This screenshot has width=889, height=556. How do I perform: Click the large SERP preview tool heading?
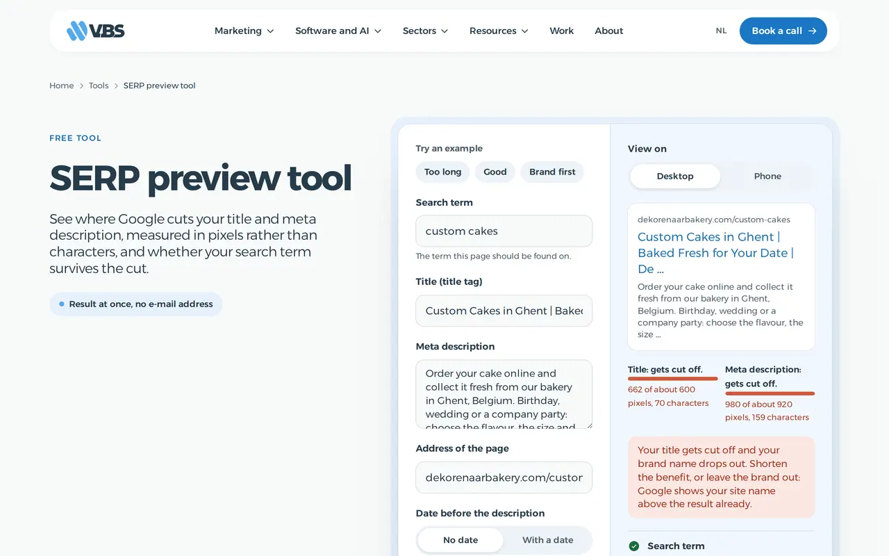point(201,178)
